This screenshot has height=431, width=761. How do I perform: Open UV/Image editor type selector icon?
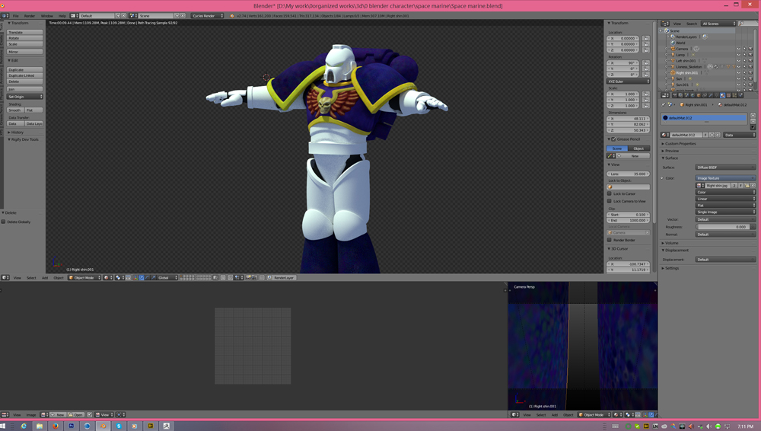(x=5, y=414)
